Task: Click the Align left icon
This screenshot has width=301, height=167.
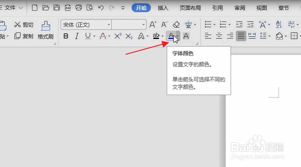Action: (208, 36)
